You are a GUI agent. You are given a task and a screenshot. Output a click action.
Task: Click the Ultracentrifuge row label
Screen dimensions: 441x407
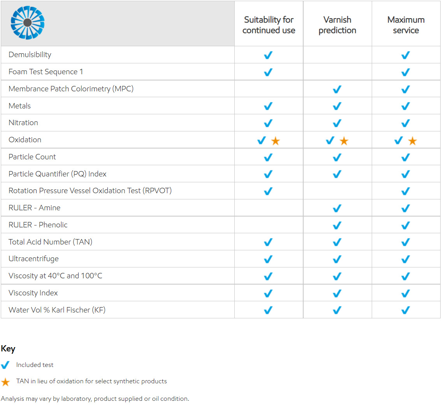tap(33, 259)
